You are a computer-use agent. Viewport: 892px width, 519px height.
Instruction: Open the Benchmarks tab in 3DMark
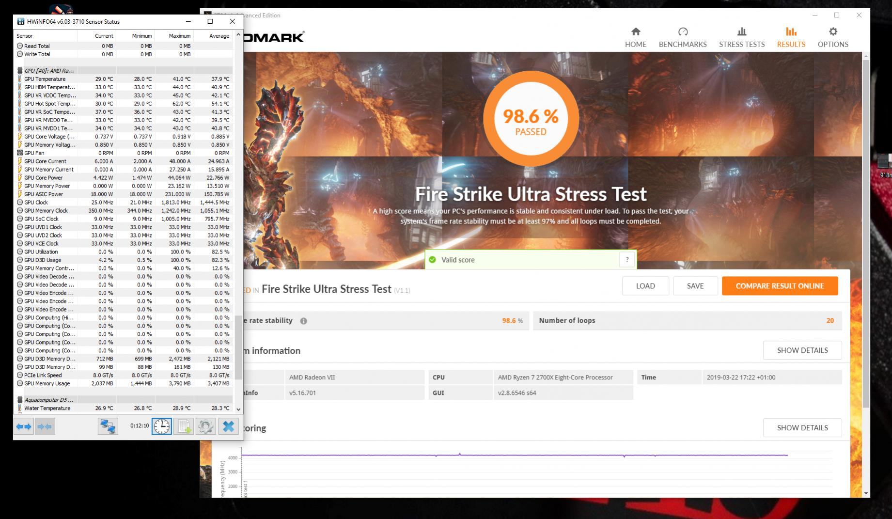(682, 37)
